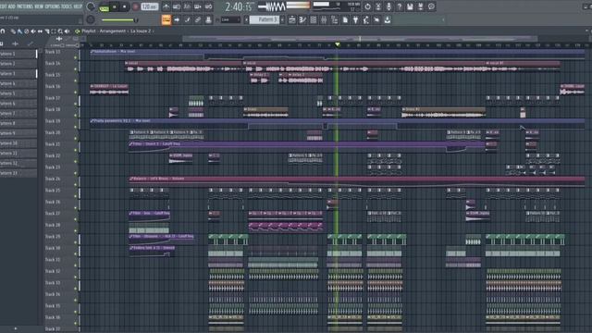Screen dimensions: 592x333
Task: Mute Track 14 using its green dot
Action: click(x=76, y=69)
